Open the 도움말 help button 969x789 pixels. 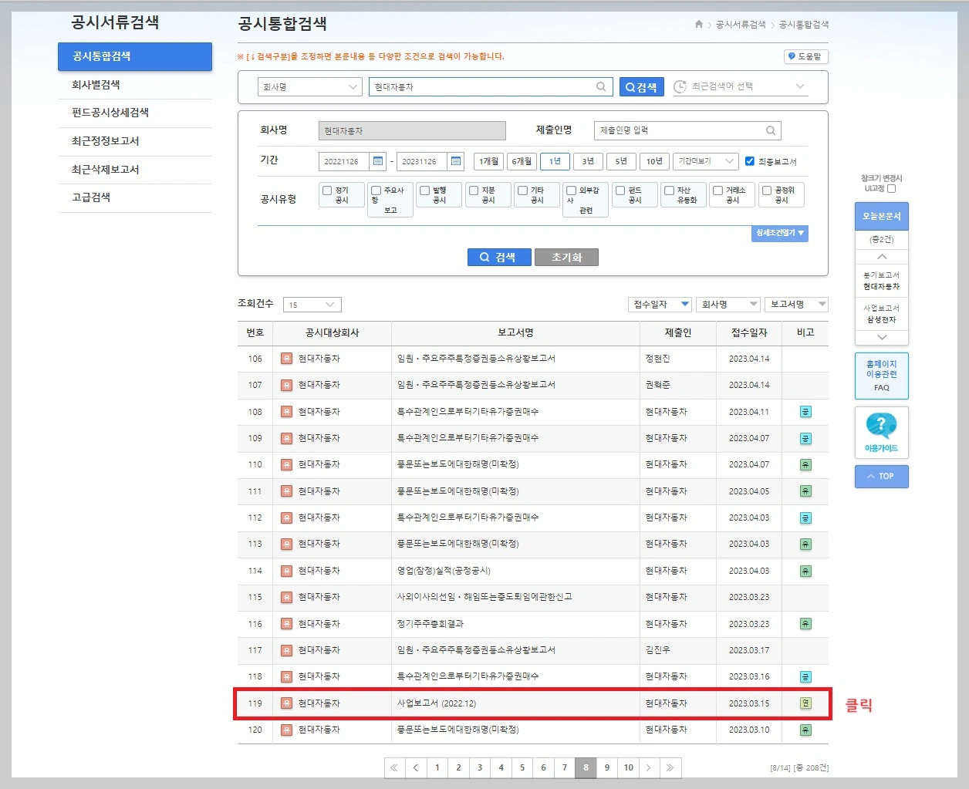pos(805,56)
